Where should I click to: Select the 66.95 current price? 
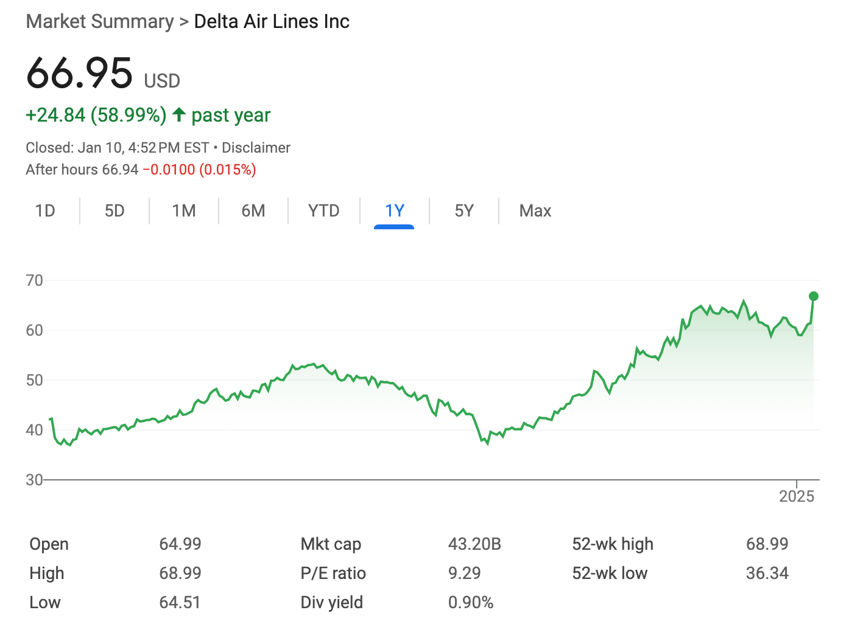coord(79,73)
